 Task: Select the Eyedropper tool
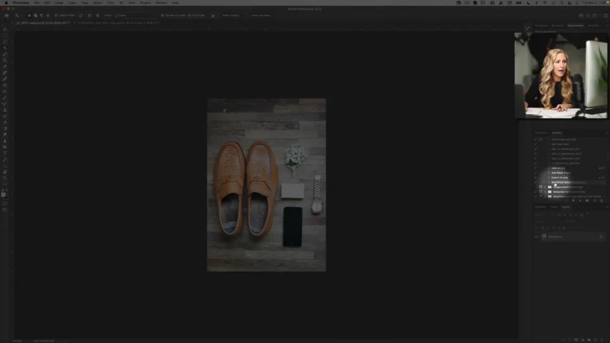[5, 67]
